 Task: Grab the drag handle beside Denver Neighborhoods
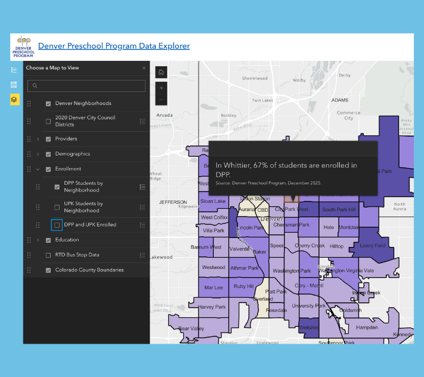tap(29, 104)
